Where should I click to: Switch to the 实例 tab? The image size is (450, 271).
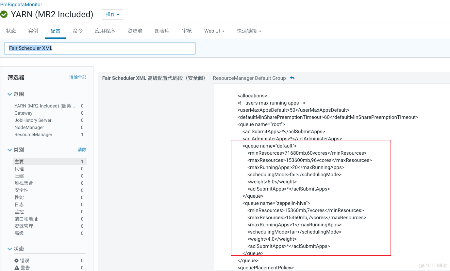click(33, 31)
